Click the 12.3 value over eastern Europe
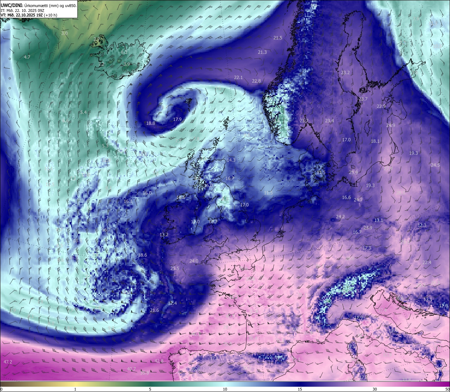Viewport: 450px width, 392px height. coord(422,225)
